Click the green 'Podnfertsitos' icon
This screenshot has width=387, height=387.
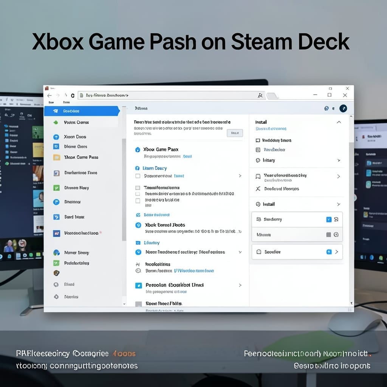pyautogui.click(x=56, y=263)
